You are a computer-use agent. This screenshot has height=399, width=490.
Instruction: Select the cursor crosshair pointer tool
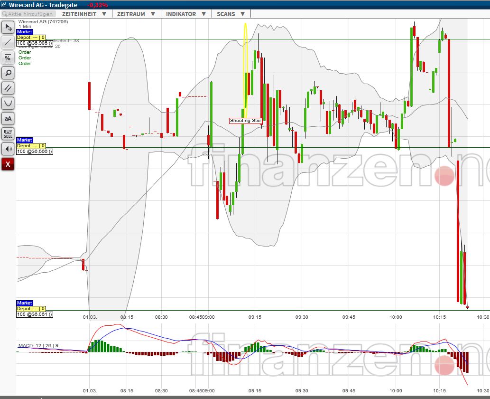pos(8,27)
